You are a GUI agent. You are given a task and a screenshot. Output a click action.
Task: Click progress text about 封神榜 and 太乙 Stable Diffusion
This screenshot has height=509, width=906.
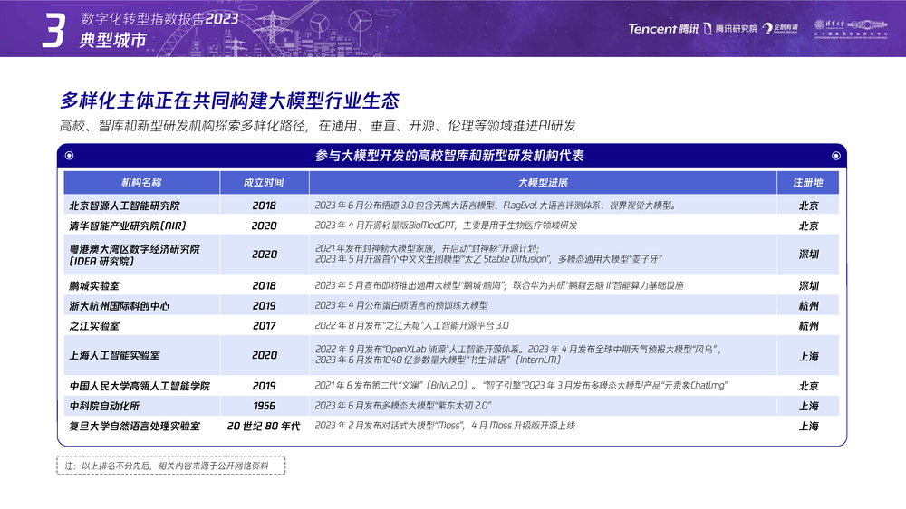click(x=489, y=254)
